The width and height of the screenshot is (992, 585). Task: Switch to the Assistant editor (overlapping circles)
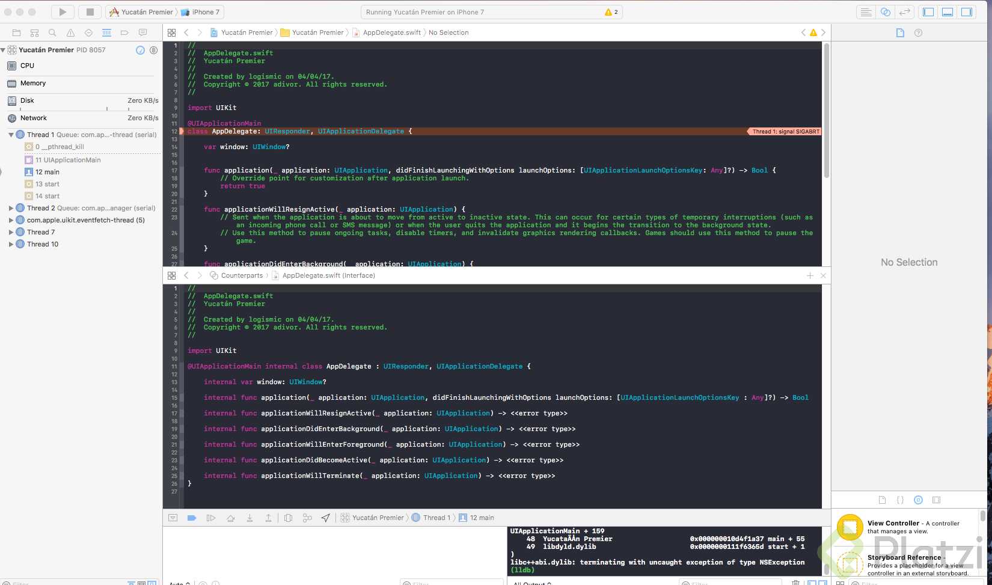[x=885, y=12]
